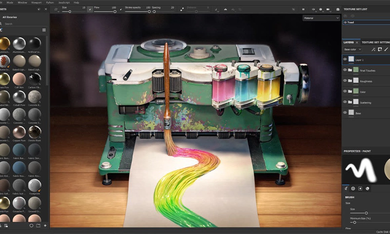This screenshot has width=390, height=234.
Task: Click the camera screenshot icon in top toolbar
Action: pos(338,9)
